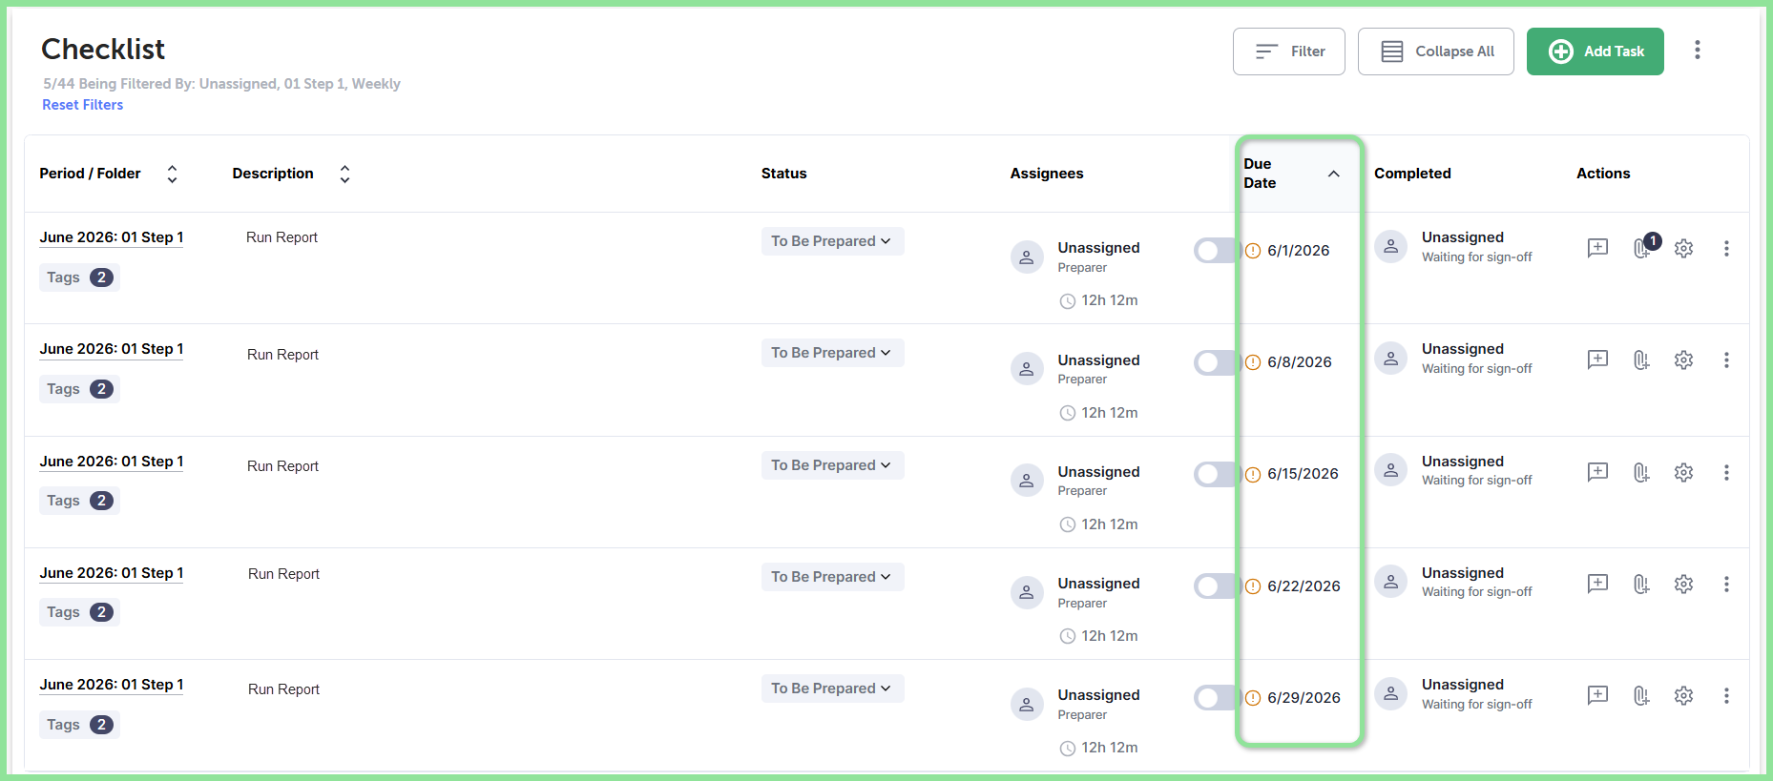Click the Add Task button
1773x781 pixels.
click(1595, 51)
